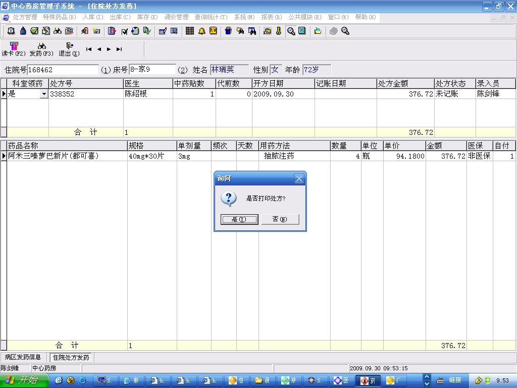The height and width of the screenshot is (388, 517).
Task: Click the 退出(X) exit icon
Action: point(69,49)
